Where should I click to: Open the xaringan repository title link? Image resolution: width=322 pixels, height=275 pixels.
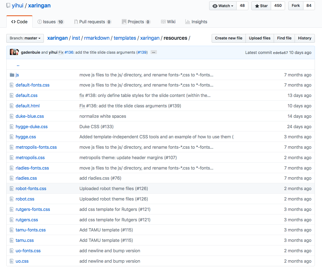39,5
